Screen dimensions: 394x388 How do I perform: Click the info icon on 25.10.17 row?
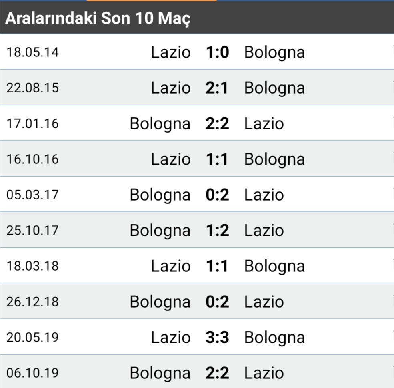click(x=393, y=229)
